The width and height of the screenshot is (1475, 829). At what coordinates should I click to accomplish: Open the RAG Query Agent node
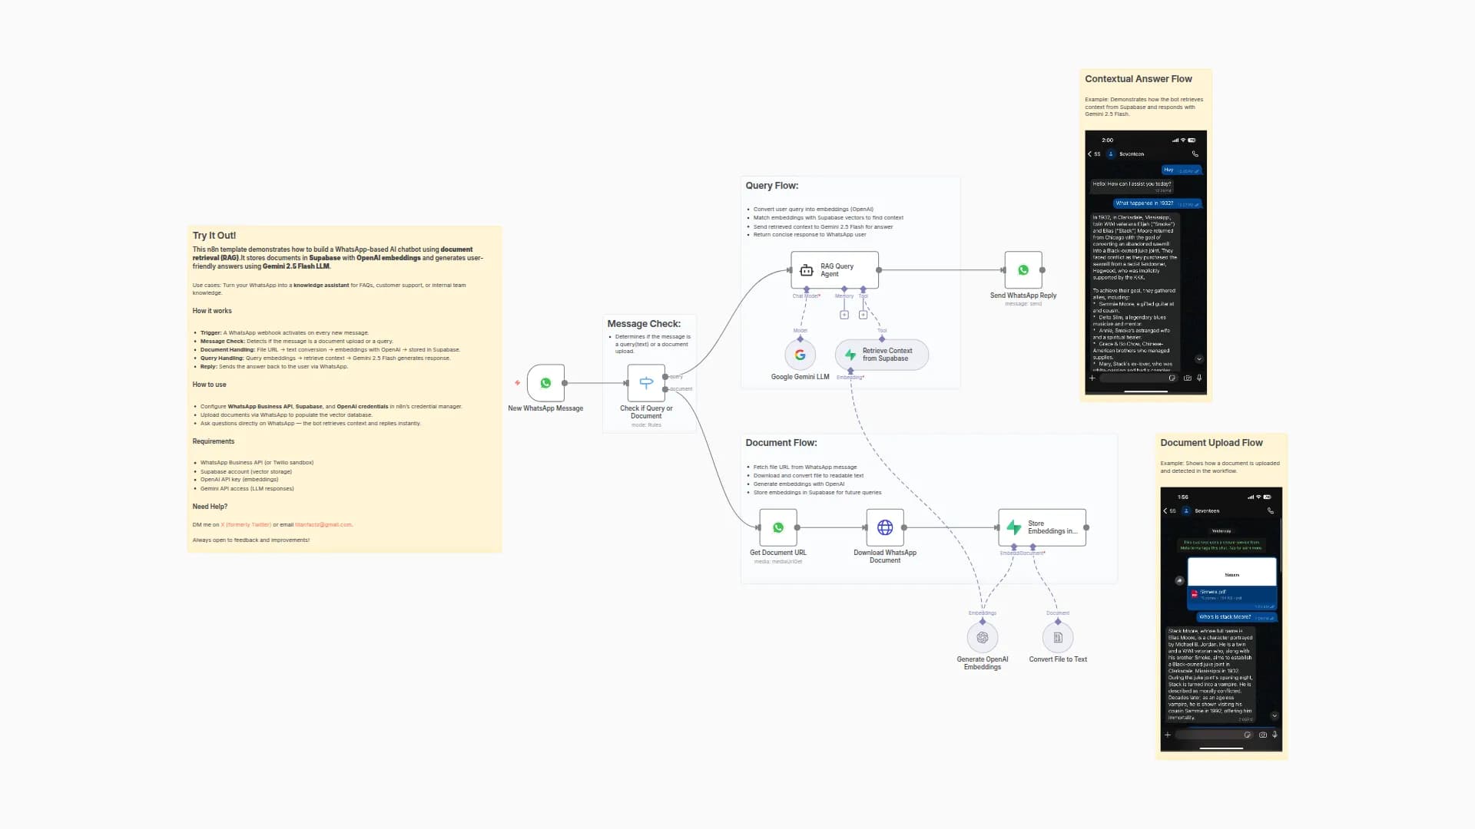coord(834,269)
